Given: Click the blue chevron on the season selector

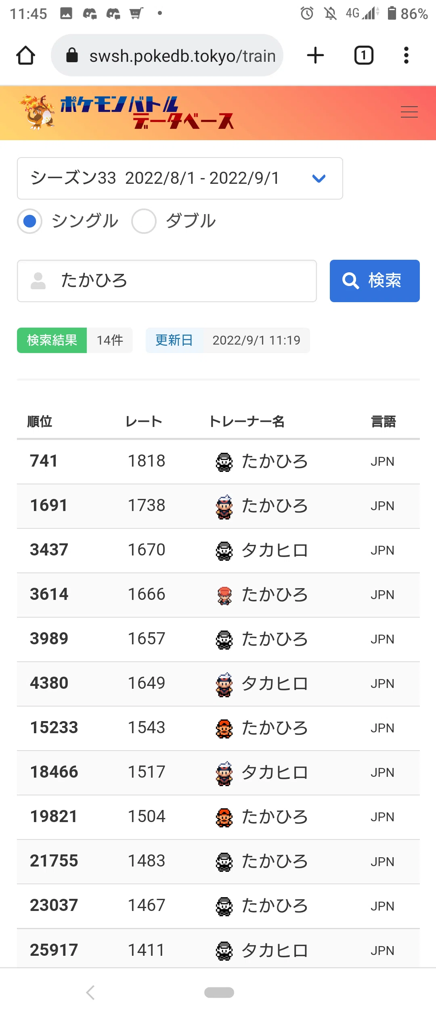Looking at the screenshot, I should (x=319, y=178).
